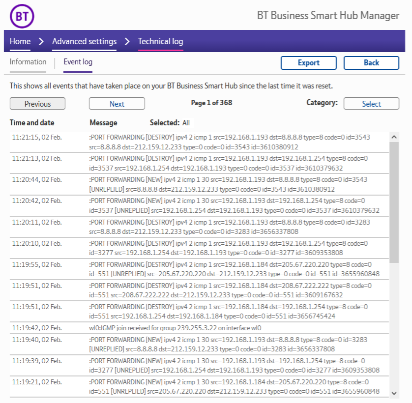The image size is (412, 403).
Task: Click the event list scrollbar thumb
Action: pos(394,201)
